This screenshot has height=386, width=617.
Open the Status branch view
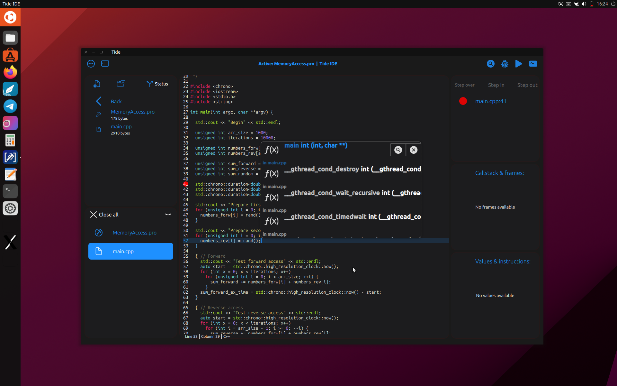pyautogui.click(x=157, y=84)
